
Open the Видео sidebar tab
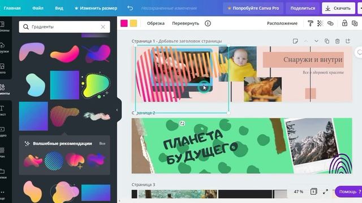point(3,131)
